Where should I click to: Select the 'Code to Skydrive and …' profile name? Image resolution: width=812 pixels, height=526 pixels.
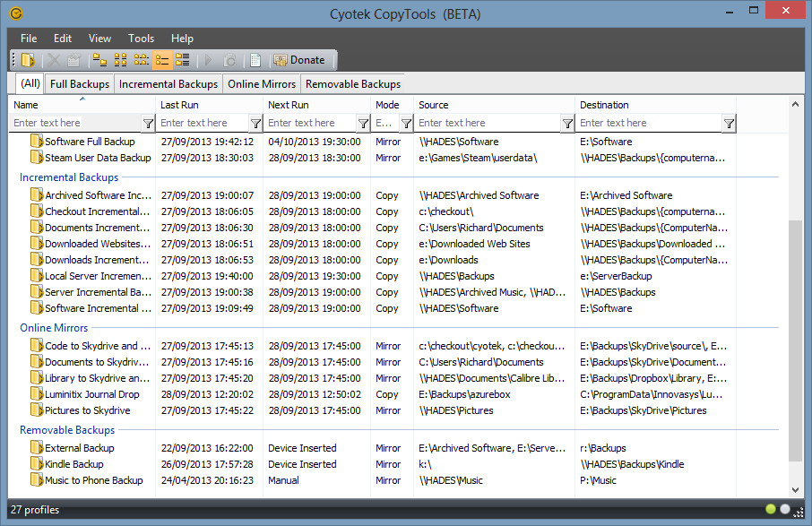(x=98, y=346)
